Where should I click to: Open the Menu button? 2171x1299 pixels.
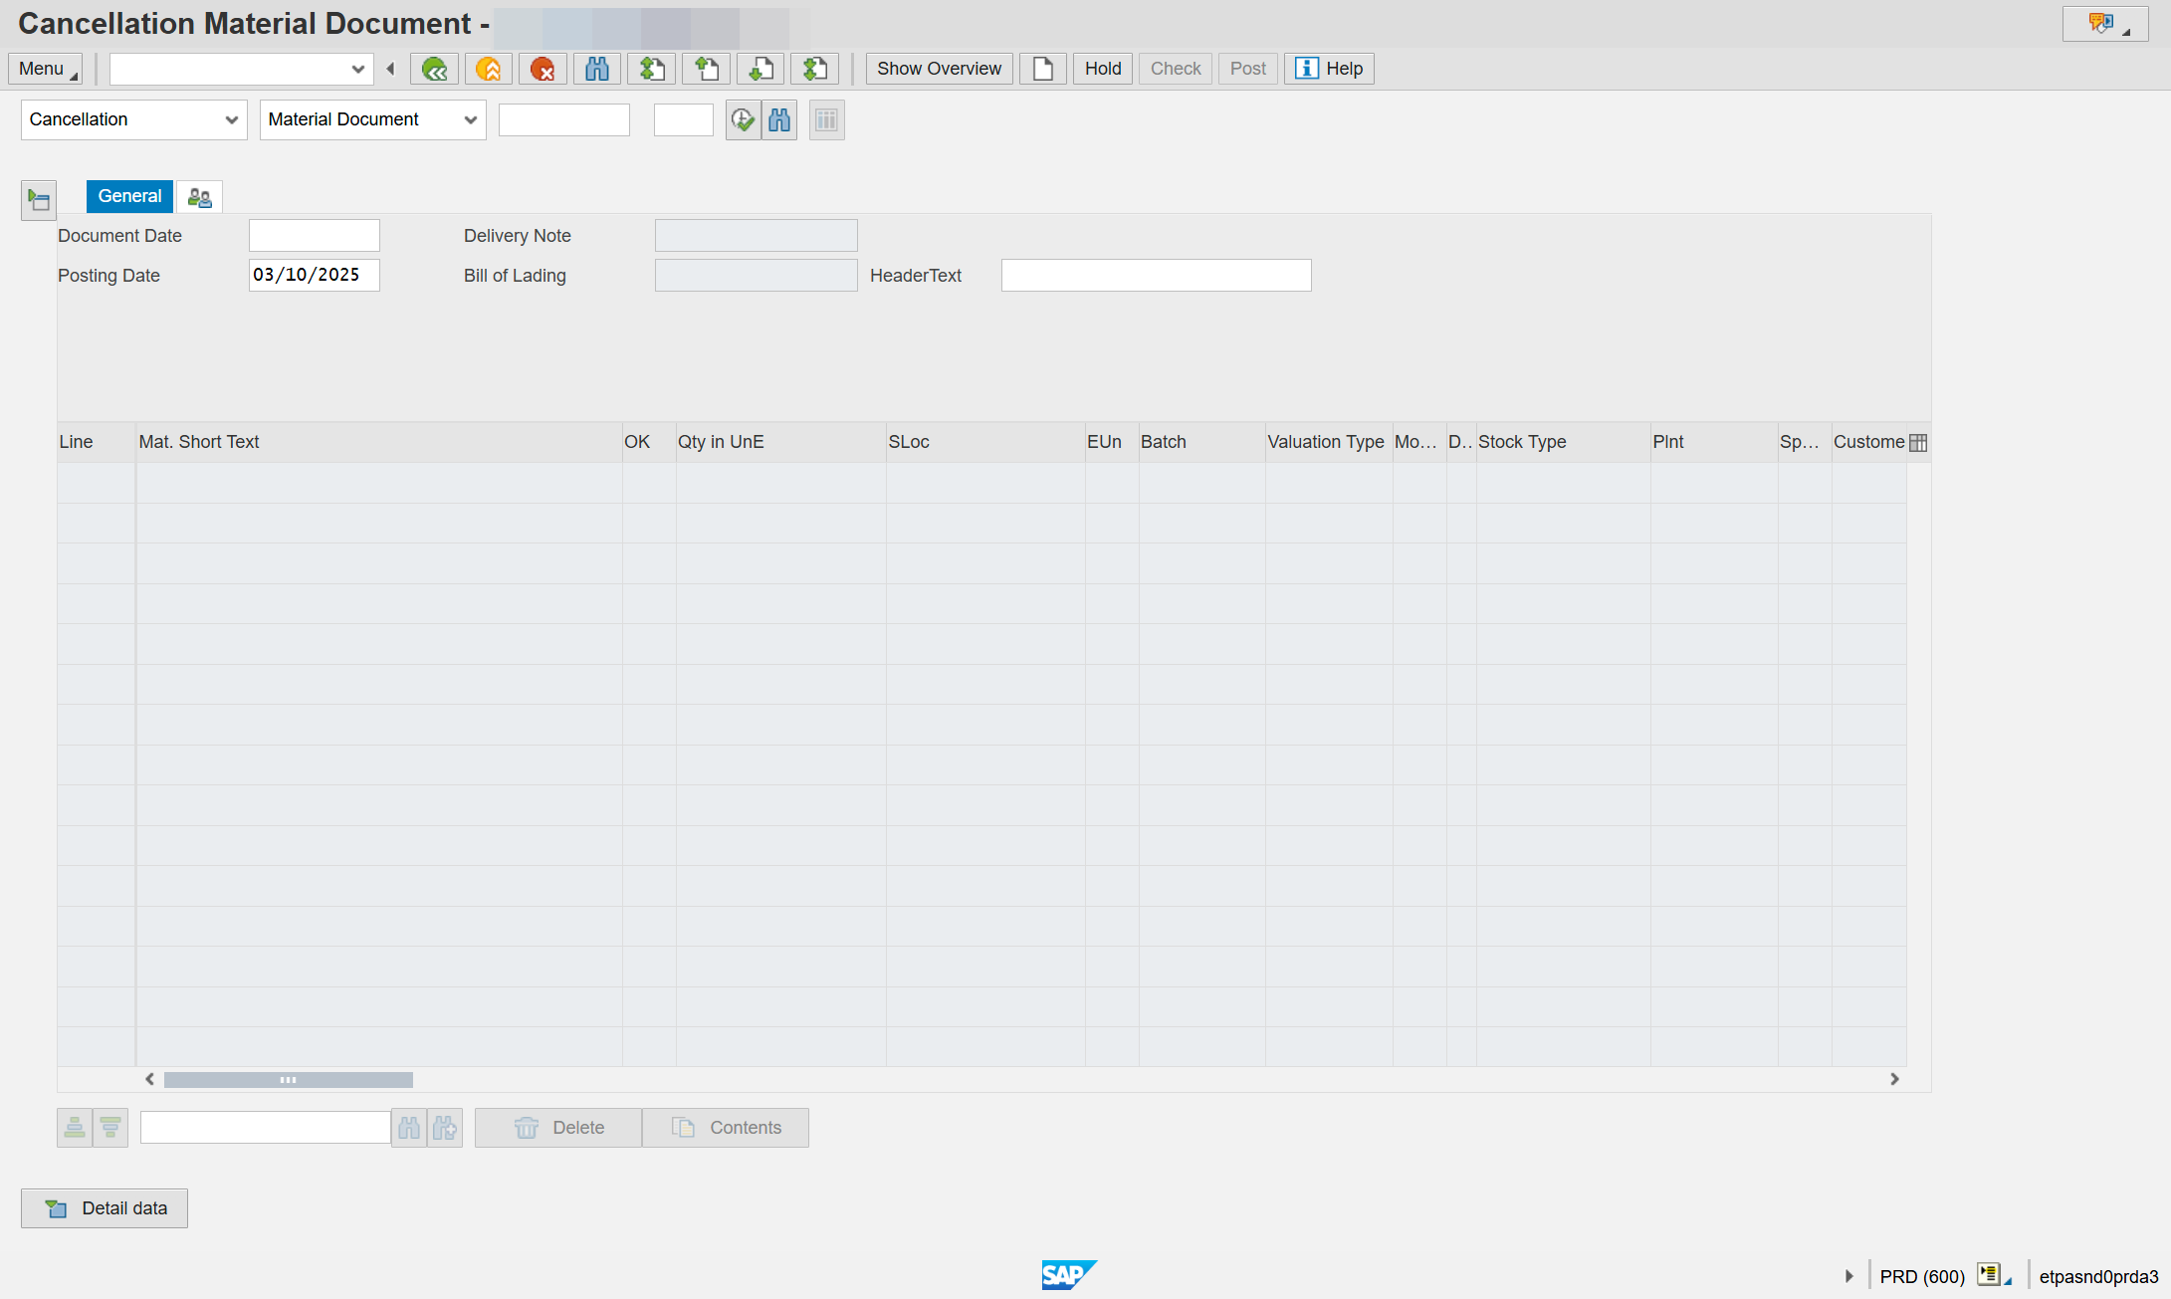(46, 69)
